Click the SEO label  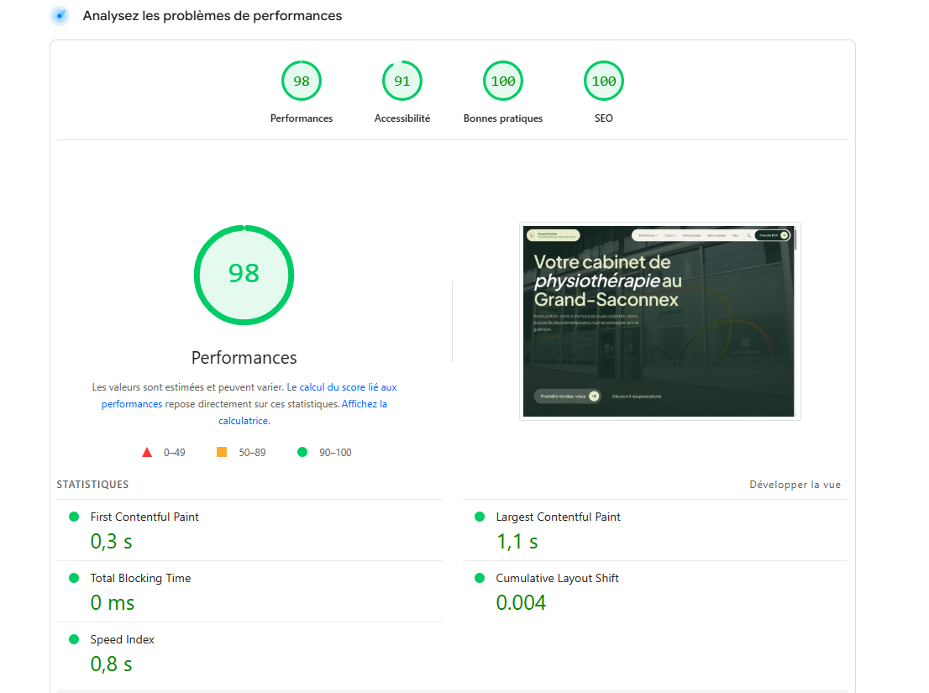tap(604, 118)
